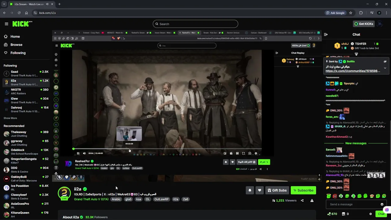391x220 pixels.
Task: Select iDew channel in sidebar
Action: 26,101
